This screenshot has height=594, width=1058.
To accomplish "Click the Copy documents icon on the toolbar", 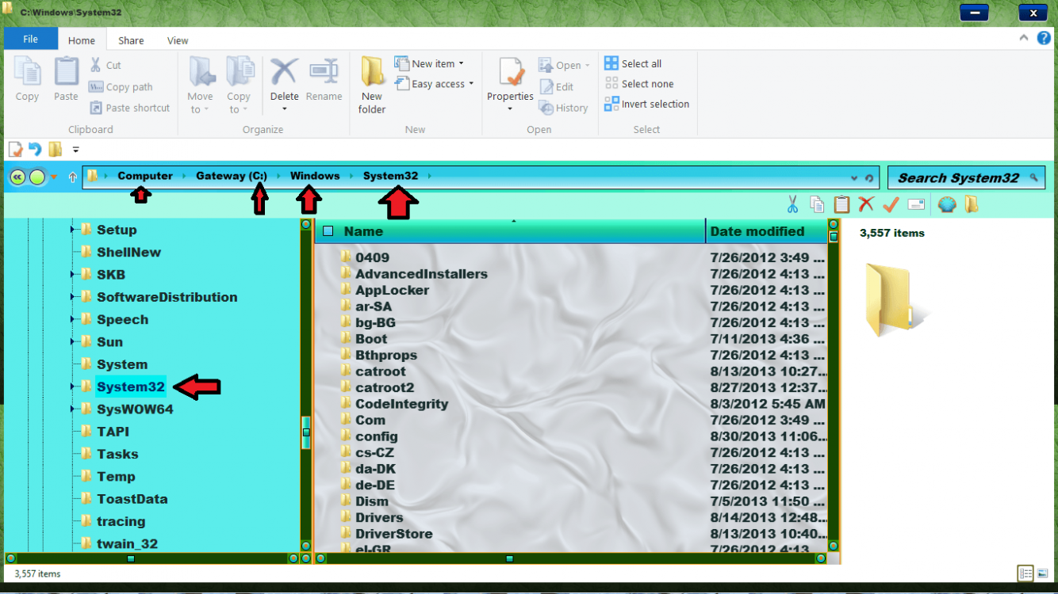I will point(816,204).
